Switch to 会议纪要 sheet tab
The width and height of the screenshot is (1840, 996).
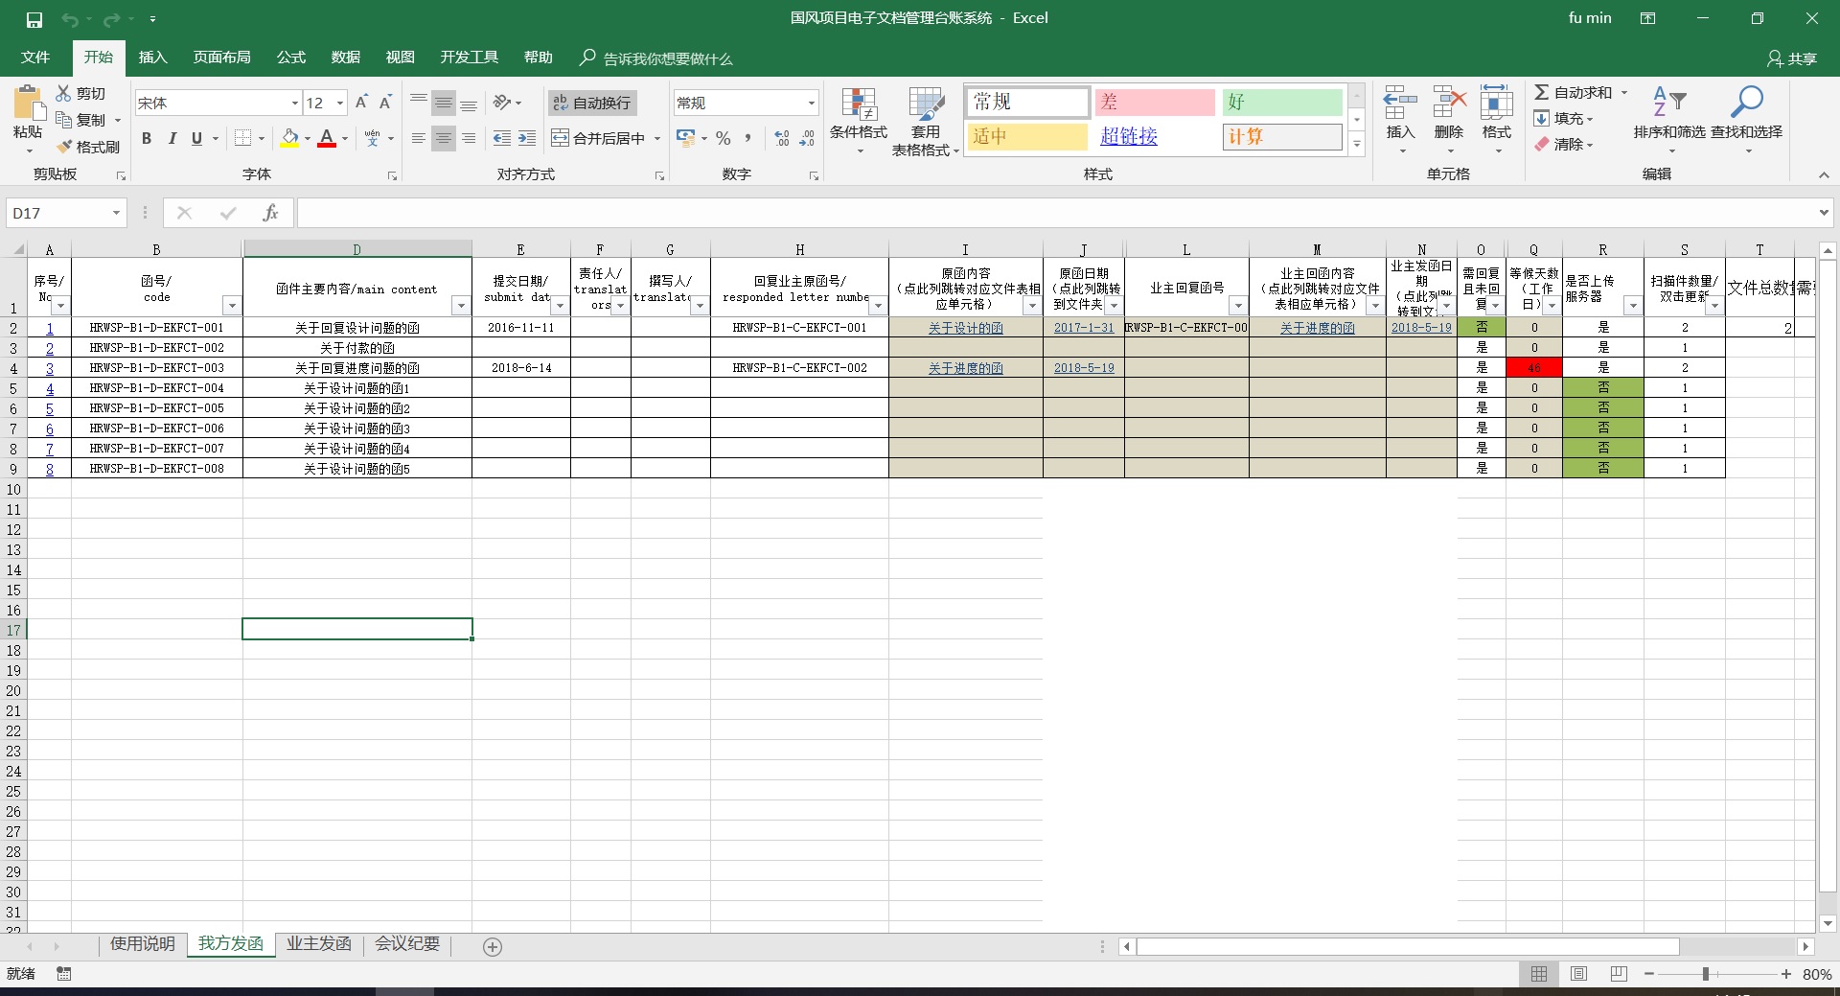(407, 944)
